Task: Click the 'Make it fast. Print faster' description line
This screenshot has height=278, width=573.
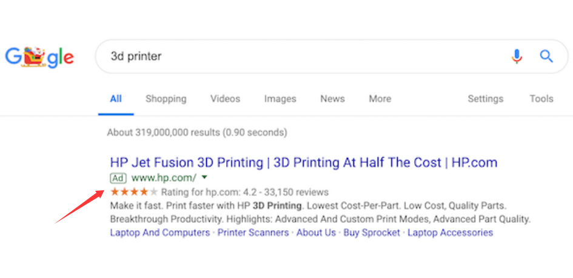Action: click(x=308, y=206)
